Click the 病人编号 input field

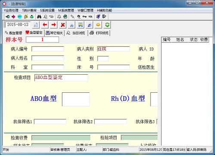click(x=48, y=49)
